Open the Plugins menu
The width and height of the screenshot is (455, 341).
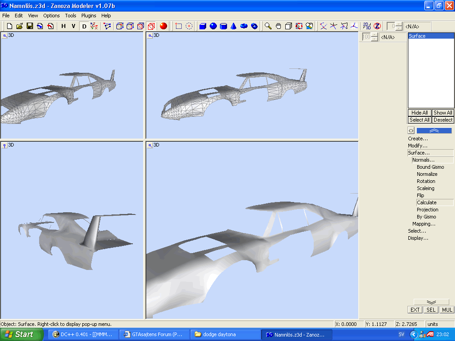tap(88, 16)
